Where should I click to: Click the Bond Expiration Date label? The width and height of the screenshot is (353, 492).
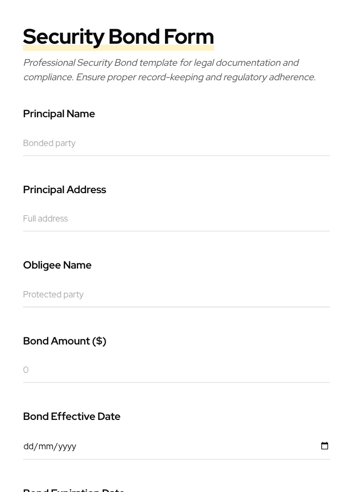click(x=74, y=489)
